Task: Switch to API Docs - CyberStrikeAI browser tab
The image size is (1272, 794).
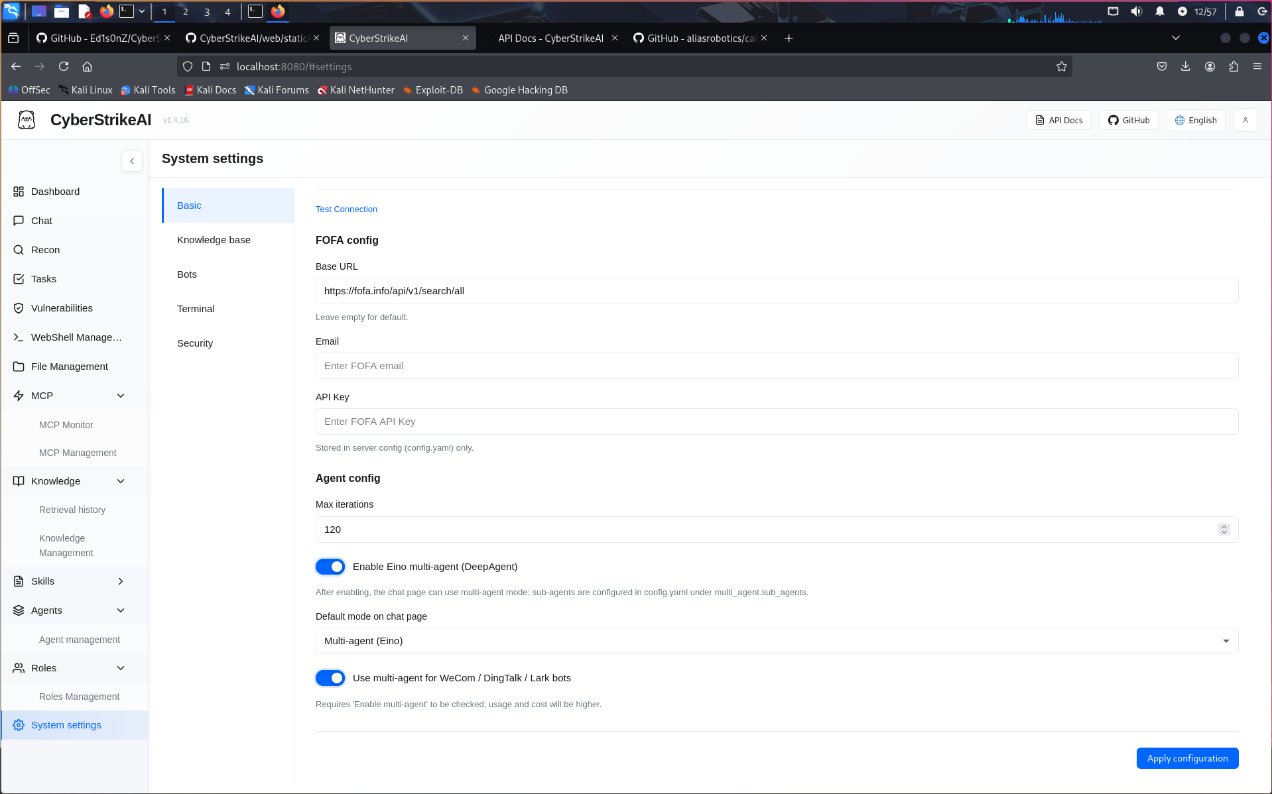Action: tap(550, 38)
